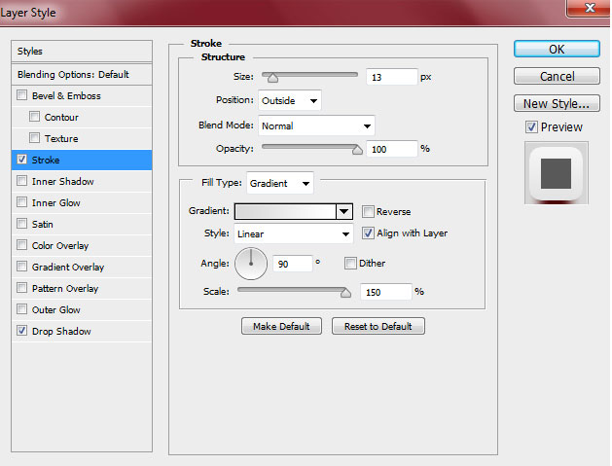Enable the Pattern Overlay checkbox
This screenshot has height=466, width=612.
coord(21,288)
